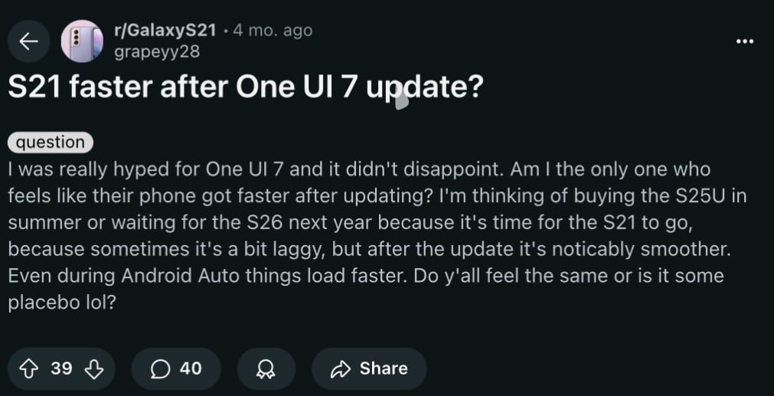Click the vote count 39
This screenshot has height=396, width=774.
tap(61, 369)
